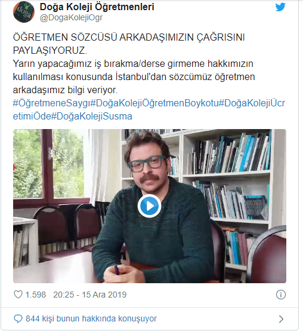
Task: Click the reply speech bubble icon
Action: pos(18,318)
